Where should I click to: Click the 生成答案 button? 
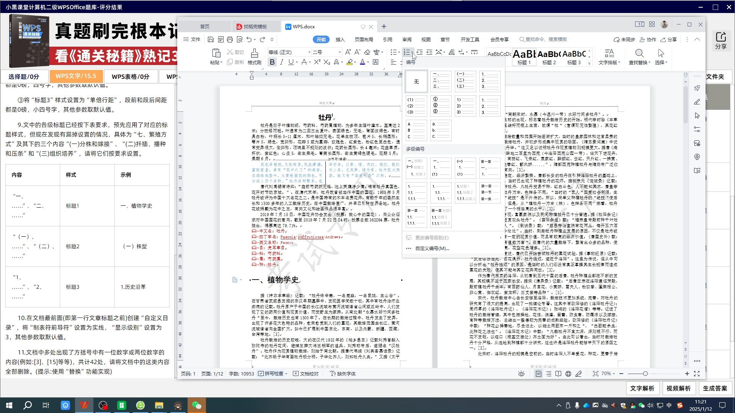(x=715, y=388)
